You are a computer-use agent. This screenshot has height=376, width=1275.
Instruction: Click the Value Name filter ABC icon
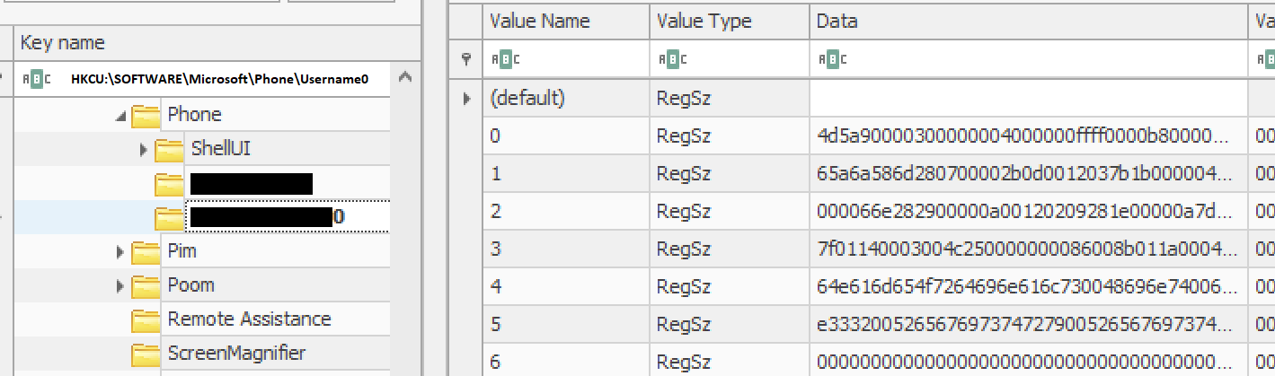pyautogui.click(x=506, y=59)
